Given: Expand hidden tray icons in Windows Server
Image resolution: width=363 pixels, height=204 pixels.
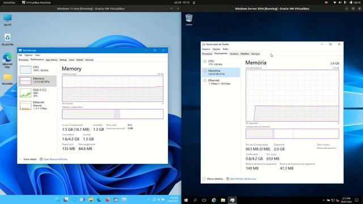Looking at the screenshot, I should (x=324, y=200).
